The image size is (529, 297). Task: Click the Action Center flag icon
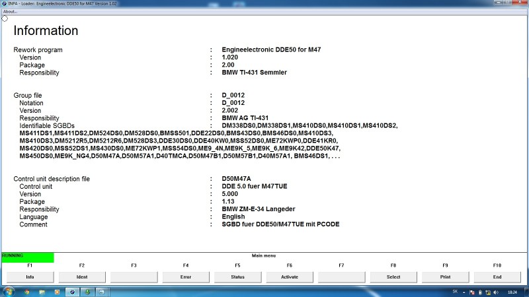pyautogui.click(x=472, y=292)
